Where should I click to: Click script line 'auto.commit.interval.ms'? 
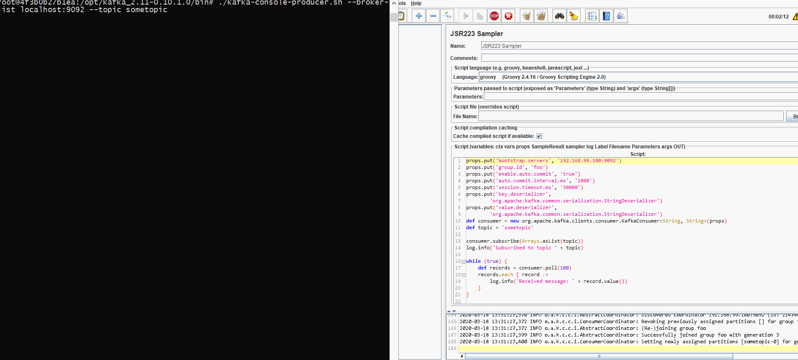530,181
